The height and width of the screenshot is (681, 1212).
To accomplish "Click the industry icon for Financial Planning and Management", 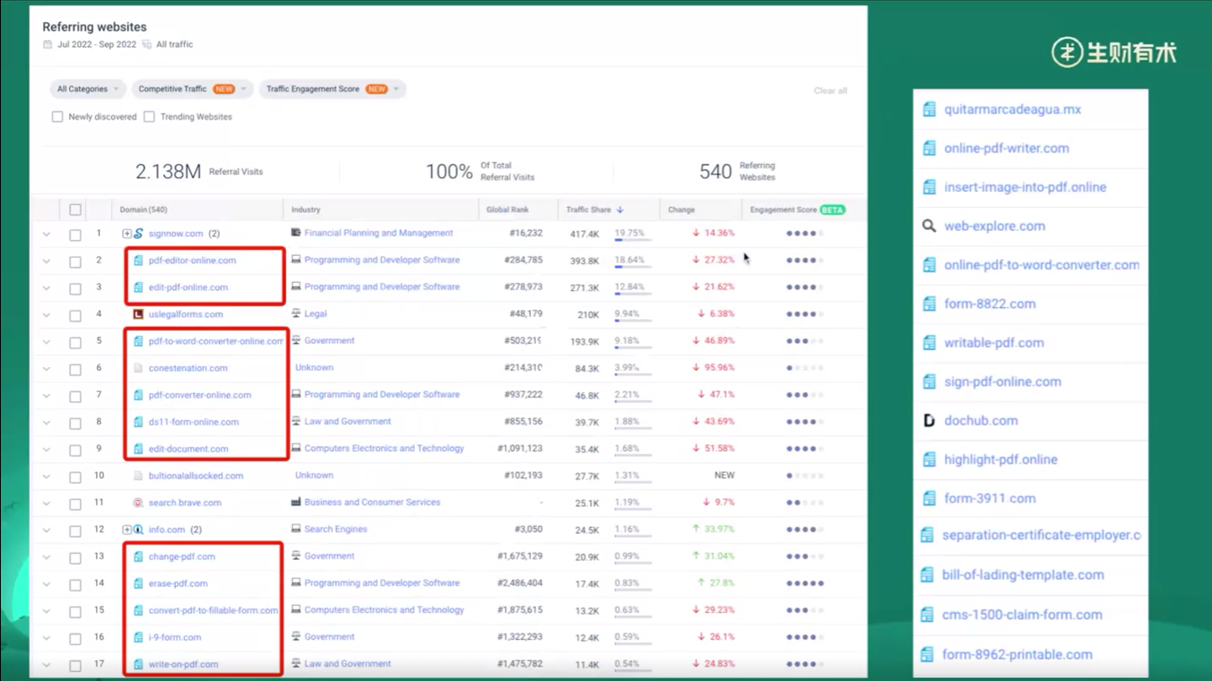I will click(295, 232).
